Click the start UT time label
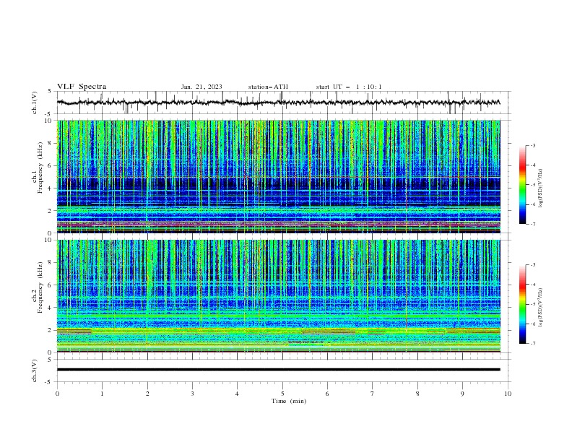 tap(349, 87)
